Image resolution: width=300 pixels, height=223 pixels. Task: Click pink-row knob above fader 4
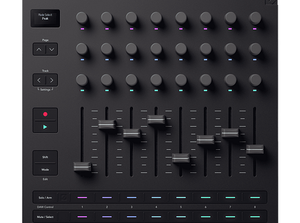pos(156,18)
